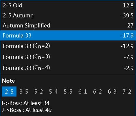Viewport: 136px width, 116px height.
Task: Switch to the 7-2 note tab
Action: pos(127,92)
